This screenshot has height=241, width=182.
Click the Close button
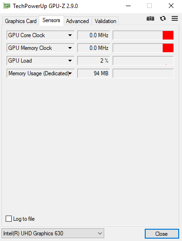pos(162,234)
